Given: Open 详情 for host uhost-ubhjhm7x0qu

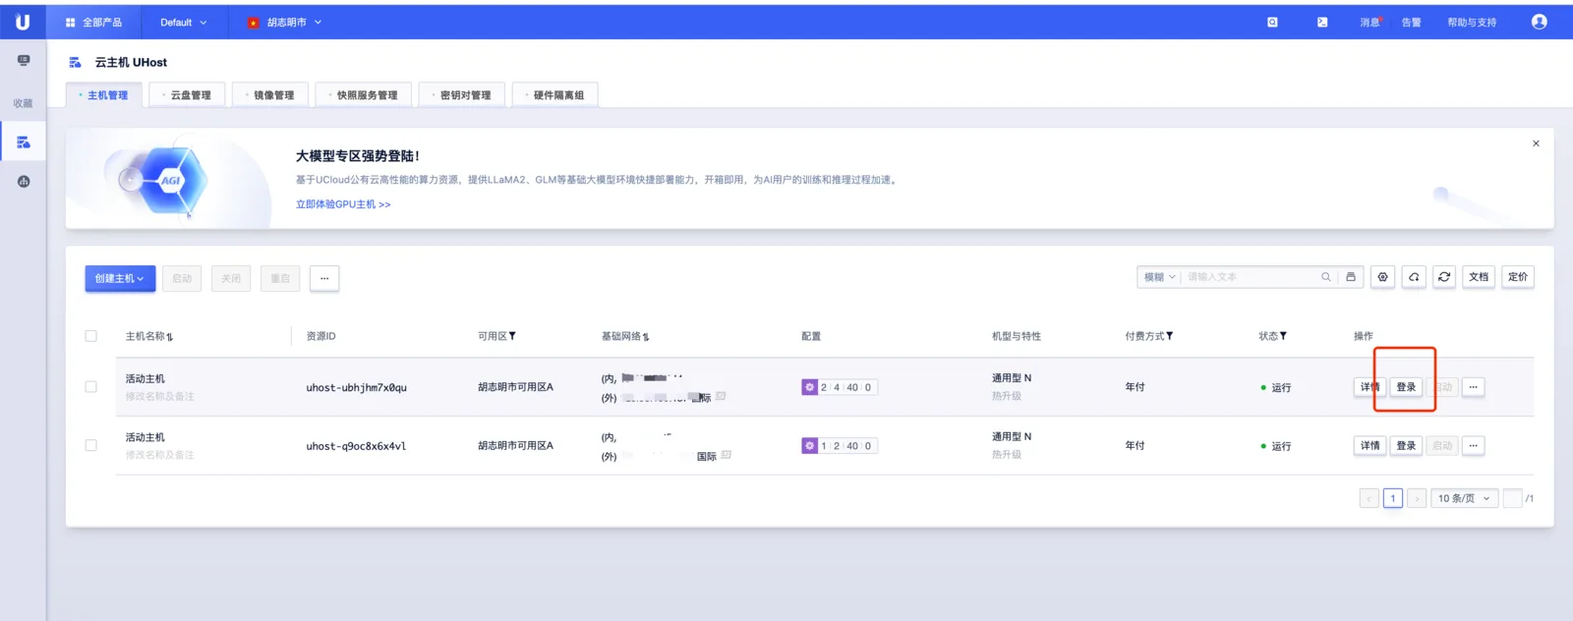Looking at the screenshot, I should click(1369, 387).
